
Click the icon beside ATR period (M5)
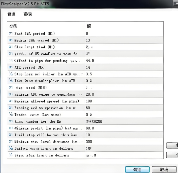[x=11, y=67]
